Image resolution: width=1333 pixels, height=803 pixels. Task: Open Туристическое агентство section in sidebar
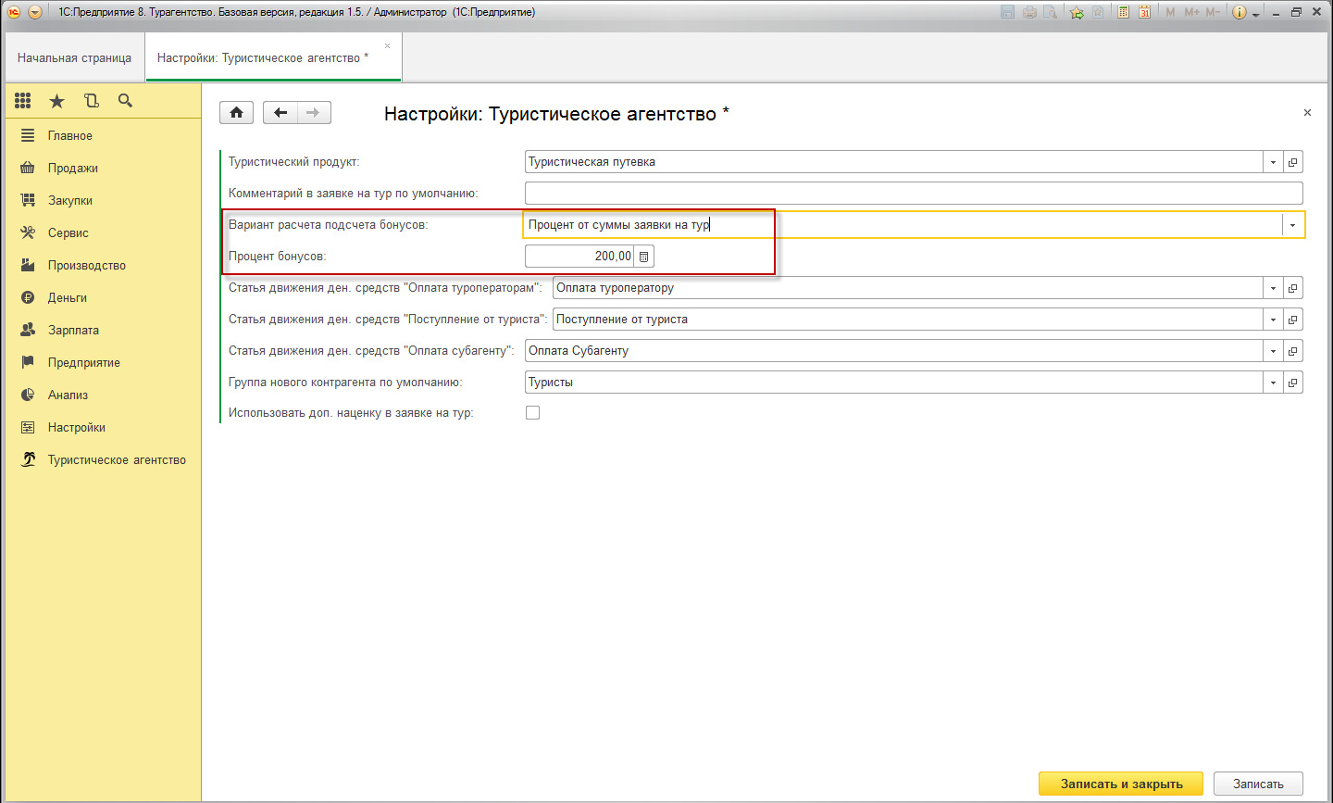click(103, 460)
